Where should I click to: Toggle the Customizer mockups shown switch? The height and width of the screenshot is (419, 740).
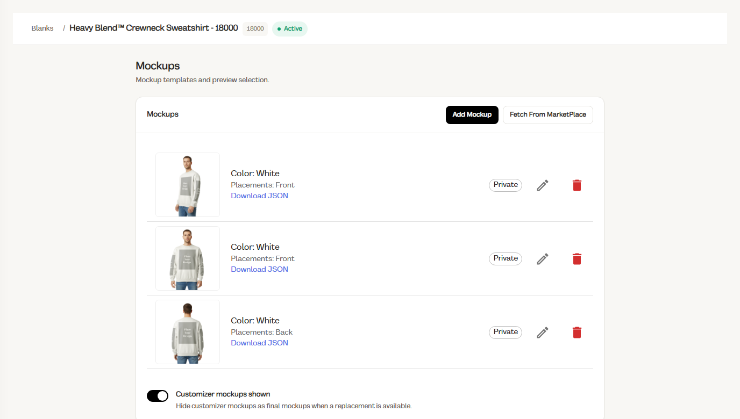158,396
